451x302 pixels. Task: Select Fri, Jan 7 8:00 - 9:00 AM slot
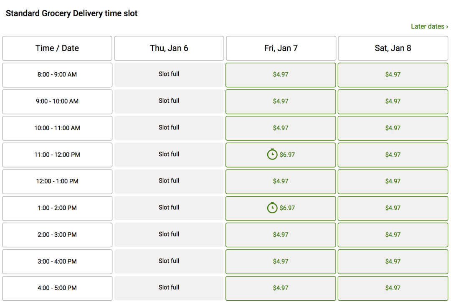[281, 75]
